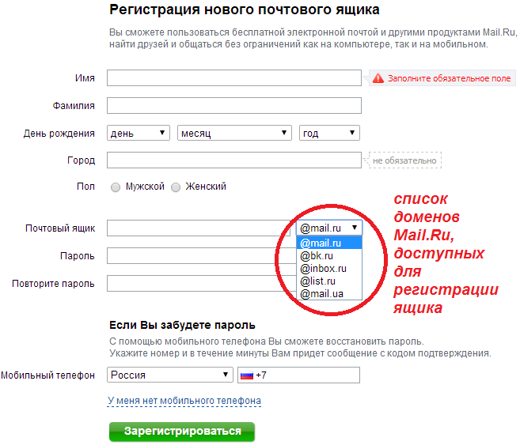Click the Зарегистрироваться button
520x445 pixels.
coord(182,431)
